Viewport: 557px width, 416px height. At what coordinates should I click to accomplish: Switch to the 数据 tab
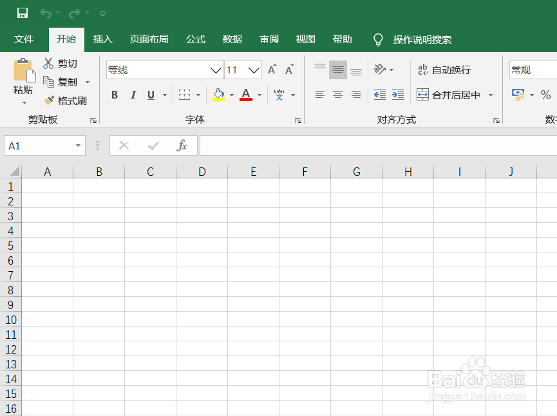[232, 39]
